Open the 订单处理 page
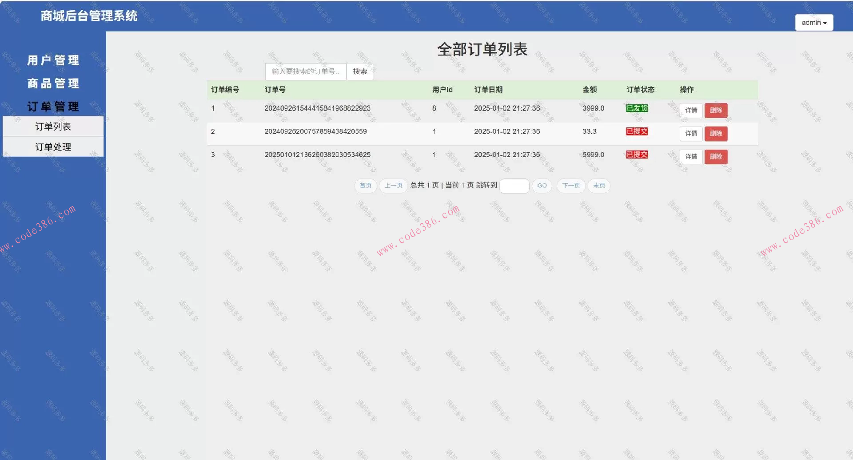Viewport: 853px width, 460px height. [52, 147]
